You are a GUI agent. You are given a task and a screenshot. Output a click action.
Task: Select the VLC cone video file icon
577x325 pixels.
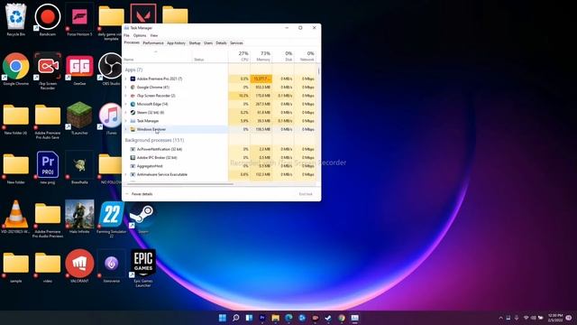pyautogui.click(x=16, y=218)
